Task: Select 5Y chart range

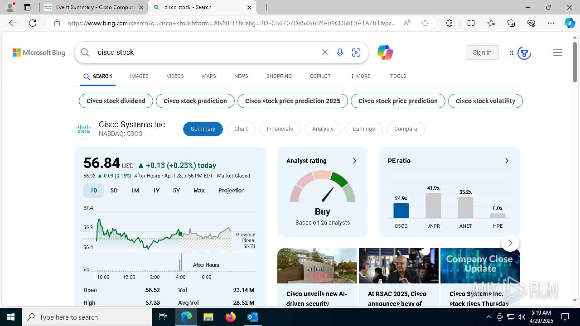Action: (x=176, y=191)
